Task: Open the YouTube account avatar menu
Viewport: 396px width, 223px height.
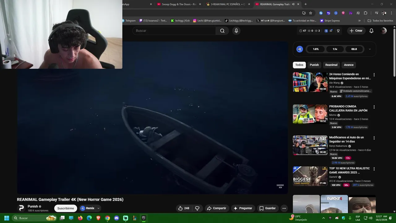Action: click(384, 31)
